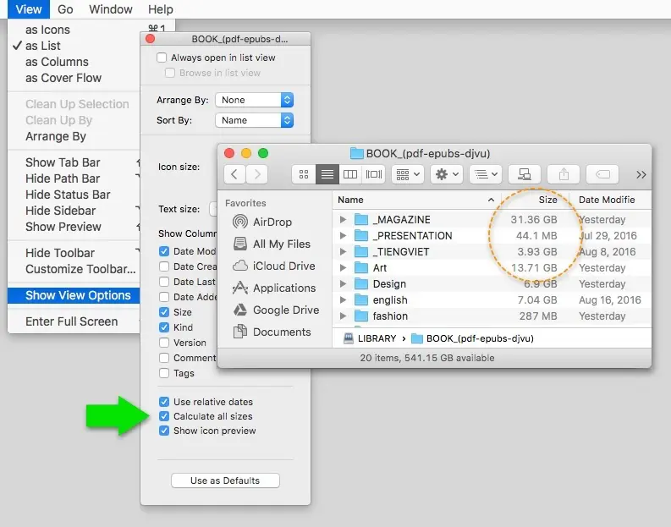Open the Action gear menu
Image resolution: width=671 pixels, height=527 pixels.
pyautogui.click(x=445, y=174)
